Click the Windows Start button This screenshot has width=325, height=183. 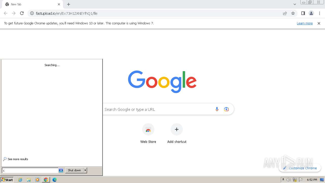click(x=7, y=180)
